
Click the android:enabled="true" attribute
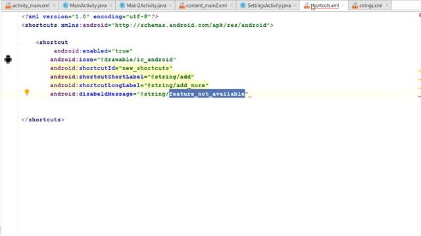click(93, 51)
